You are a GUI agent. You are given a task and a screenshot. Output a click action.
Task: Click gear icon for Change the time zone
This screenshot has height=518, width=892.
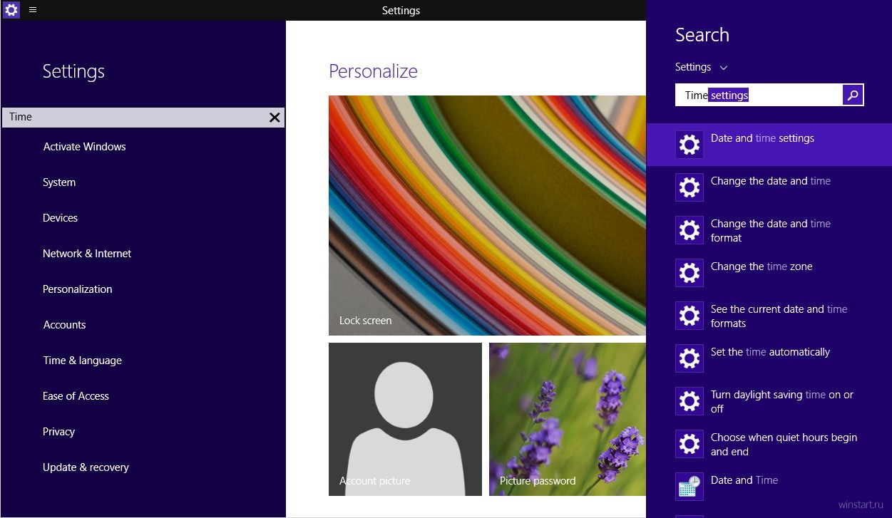pyautogui.click(x=689, y=273)
